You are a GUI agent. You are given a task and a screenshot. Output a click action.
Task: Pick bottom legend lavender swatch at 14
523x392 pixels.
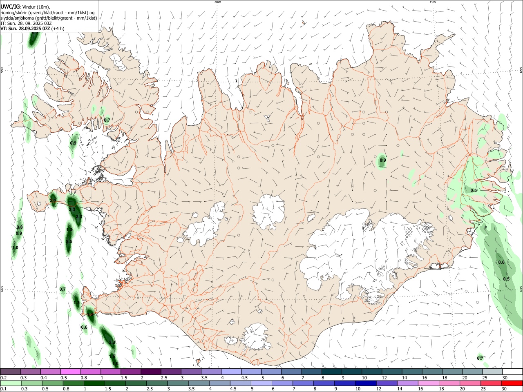point(407,383)
